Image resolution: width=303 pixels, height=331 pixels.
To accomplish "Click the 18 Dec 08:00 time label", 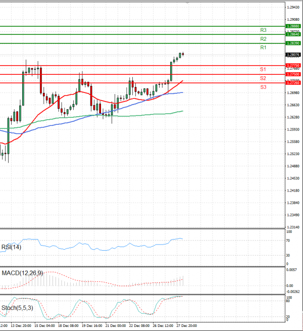I will [68, 326].
